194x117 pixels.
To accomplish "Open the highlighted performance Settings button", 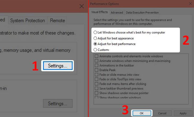I will [58, 66].
